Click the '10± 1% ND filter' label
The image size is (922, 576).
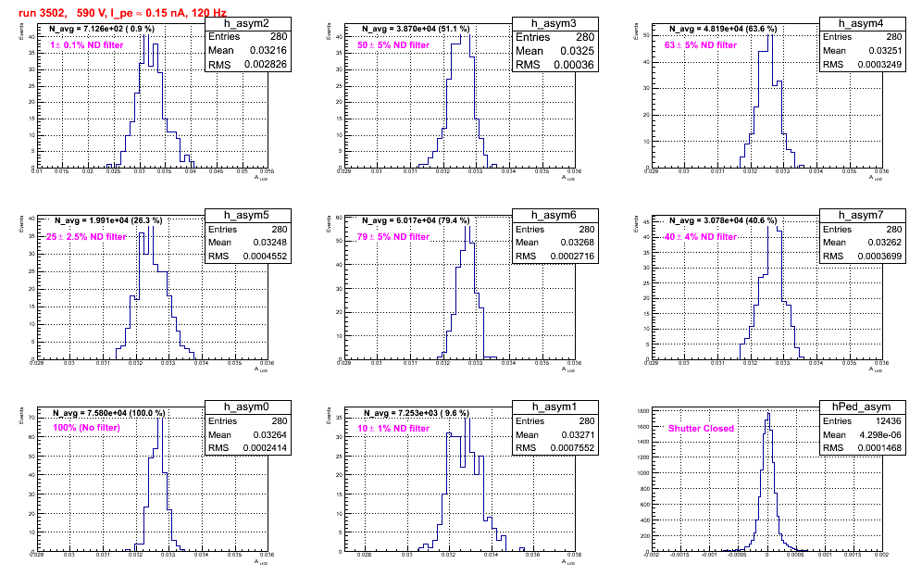pyautogui.click(x=393, y=429)
